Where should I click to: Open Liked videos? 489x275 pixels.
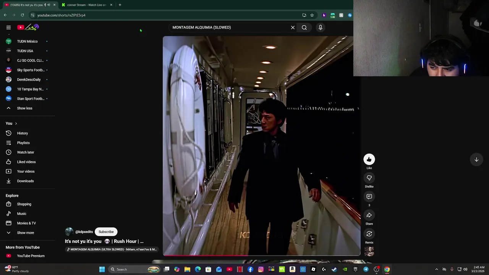[26, 162]
